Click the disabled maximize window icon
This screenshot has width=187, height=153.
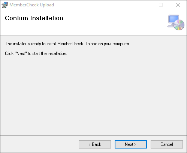pyautogui.click(x=161, y=5)
